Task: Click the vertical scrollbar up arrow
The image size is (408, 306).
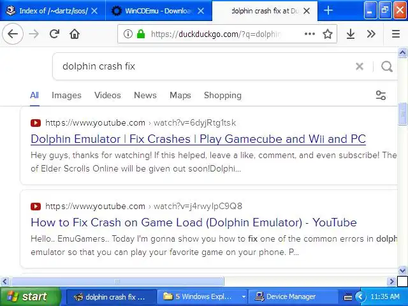Action: point(402,53)
